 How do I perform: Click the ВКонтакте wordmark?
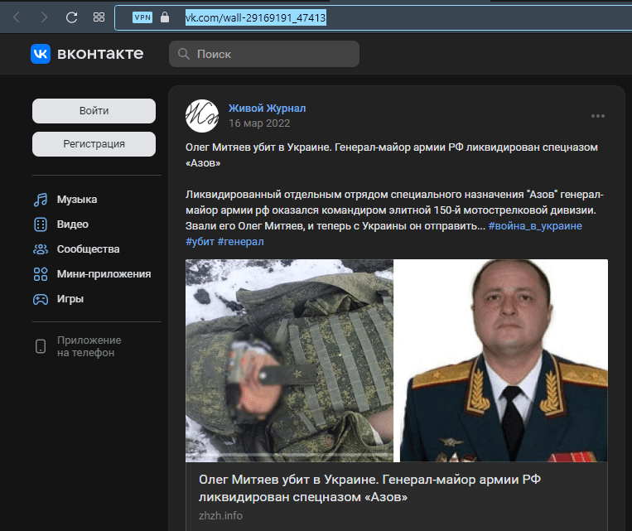(100, 54)
